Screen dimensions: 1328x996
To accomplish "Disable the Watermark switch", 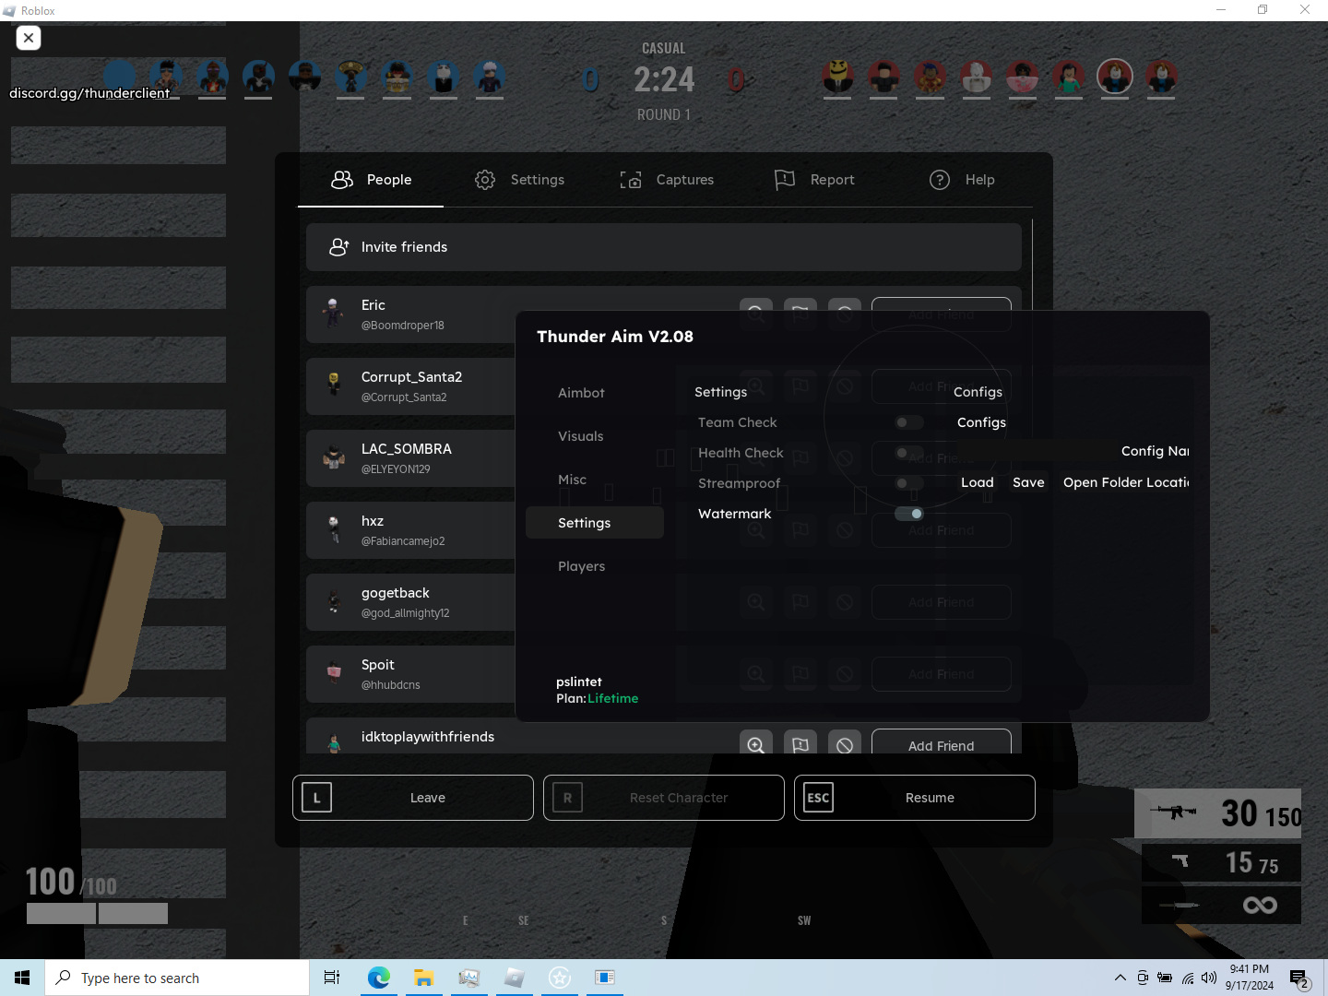I will 909,514.
